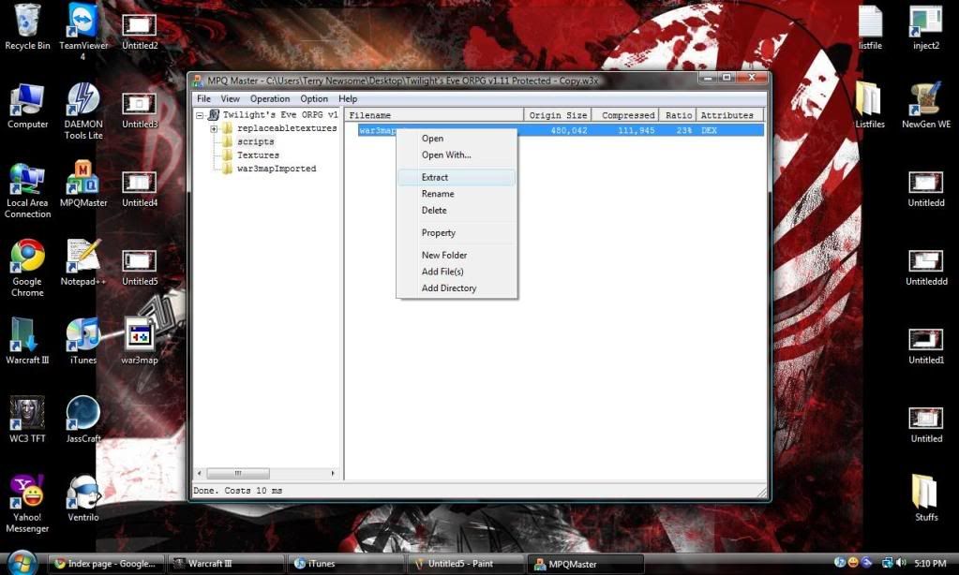
Task: Click the tree scrollbar right arrow
Action: (333, 474)
